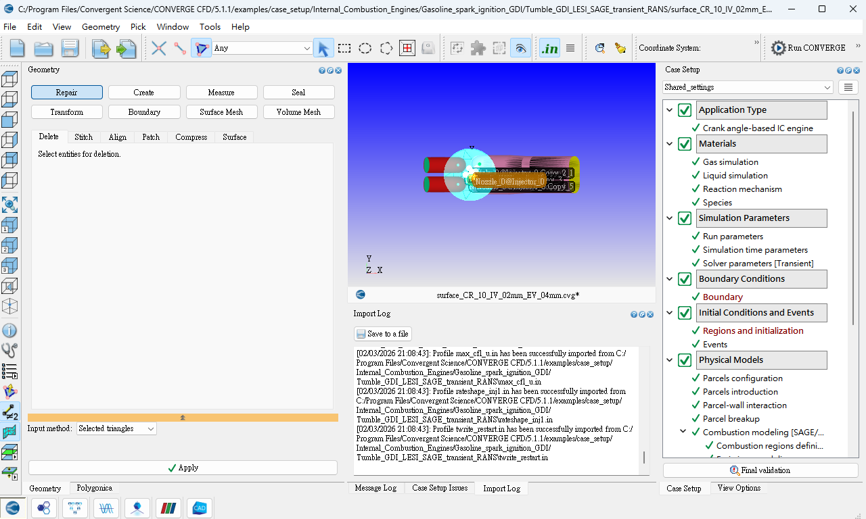The image size is (866, 519).
Task: Toggle the Simulation Parameters green checkbox
Action: [685, 218]
